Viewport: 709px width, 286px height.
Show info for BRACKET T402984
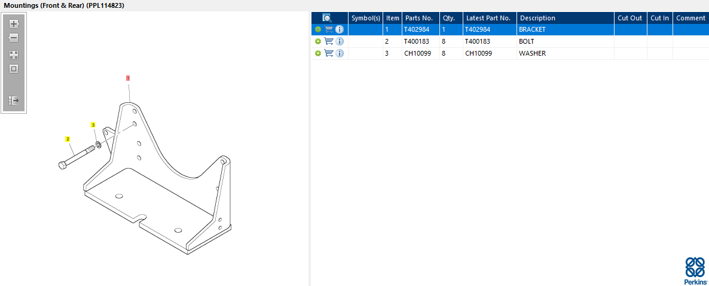click(x=340, y=29)
